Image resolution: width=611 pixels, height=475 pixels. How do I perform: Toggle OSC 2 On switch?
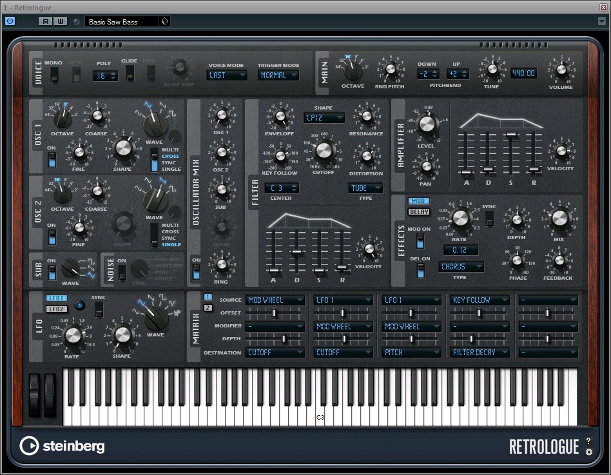[x=52, y=237]
